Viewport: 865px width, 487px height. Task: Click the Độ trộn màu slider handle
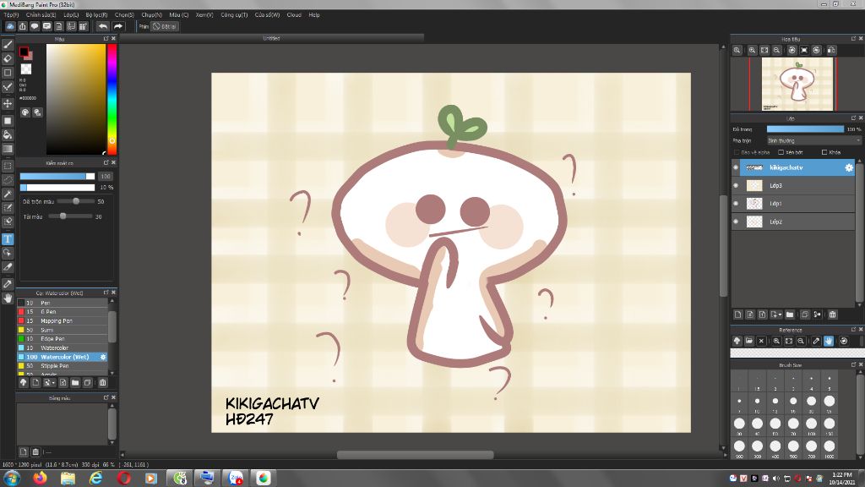click(76, 201)
